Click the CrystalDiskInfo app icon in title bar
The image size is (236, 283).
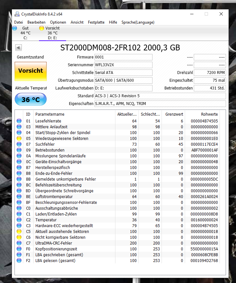tap(17, 14)
